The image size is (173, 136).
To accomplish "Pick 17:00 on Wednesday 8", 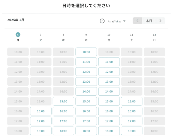I will click(64, 121).
